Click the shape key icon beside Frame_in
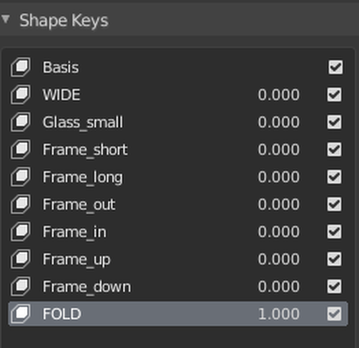 pos(20,232)
